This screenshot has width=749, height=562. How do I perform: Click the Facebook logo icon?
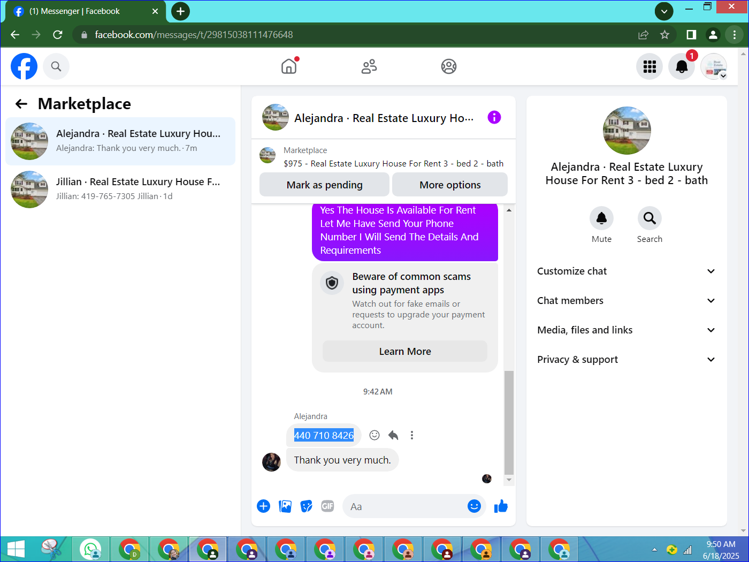point(24,66)
